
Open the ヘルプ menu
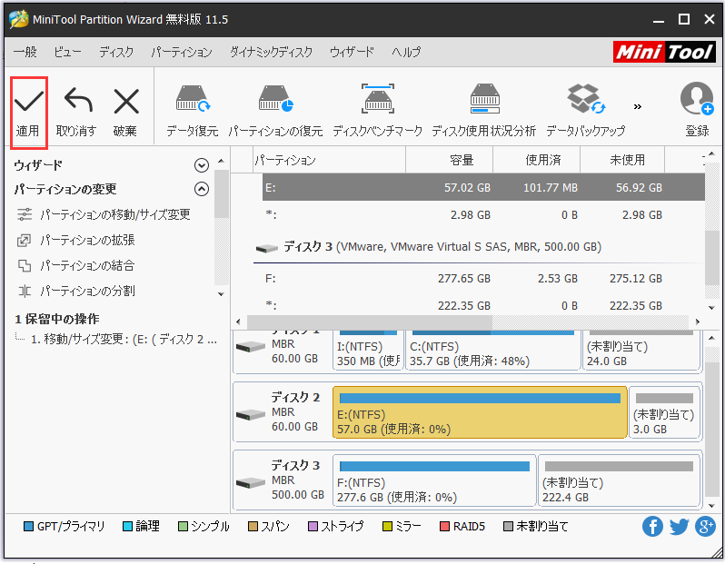point(406,52)
